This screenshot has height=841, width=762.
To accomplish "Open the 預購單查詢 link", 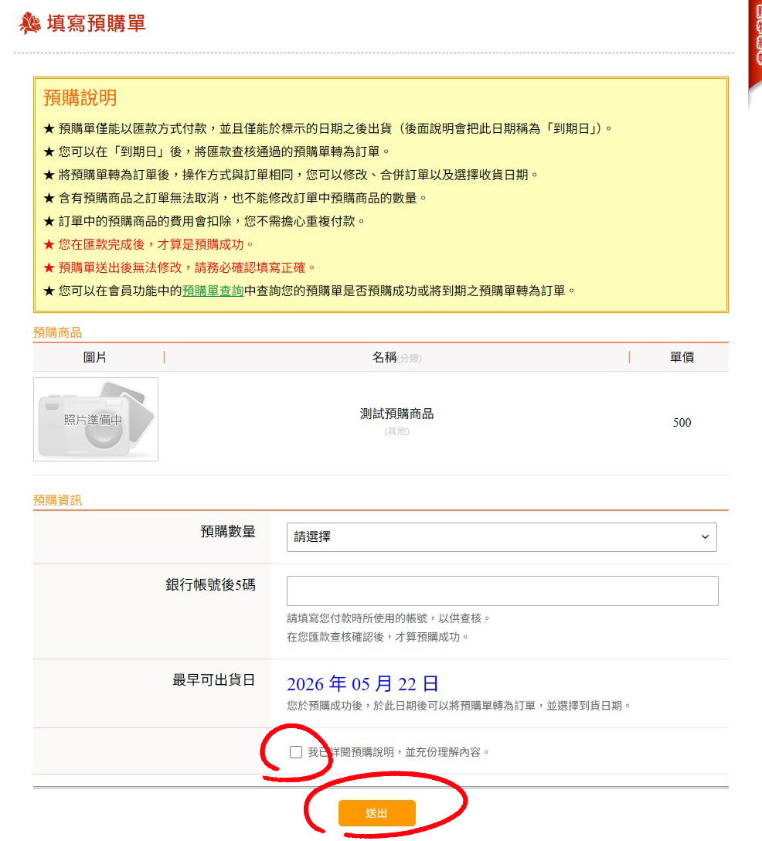I will click(213, 291).
